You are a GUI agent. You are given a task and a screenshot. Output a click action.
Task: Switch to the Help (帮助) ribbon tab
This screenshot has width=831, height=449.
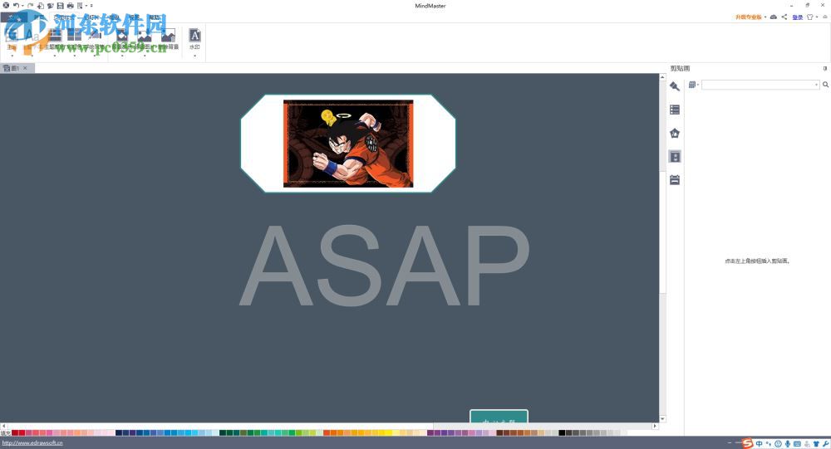(x=155, y=17)
